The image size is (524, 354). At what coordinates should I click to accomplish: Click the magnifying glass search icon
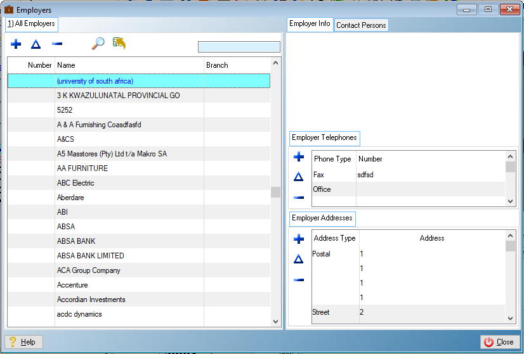click(98, 44)
